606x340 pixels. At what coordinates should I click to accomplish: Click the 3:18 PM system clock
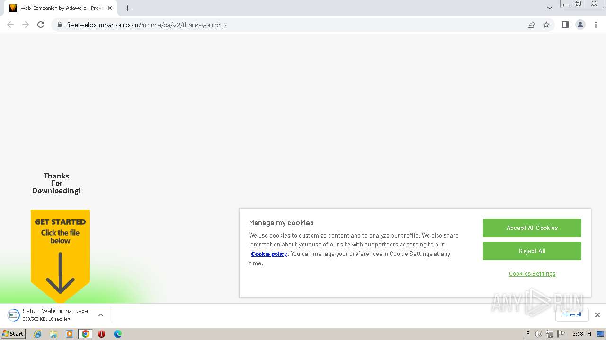point(581,334)
